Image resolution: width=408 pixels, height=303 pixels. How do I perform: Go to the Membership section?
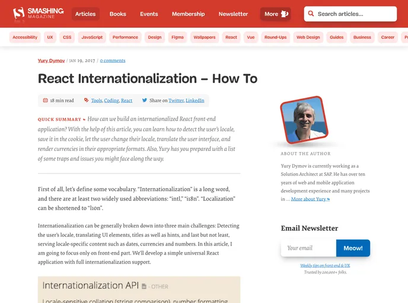(x=188, y=14)
